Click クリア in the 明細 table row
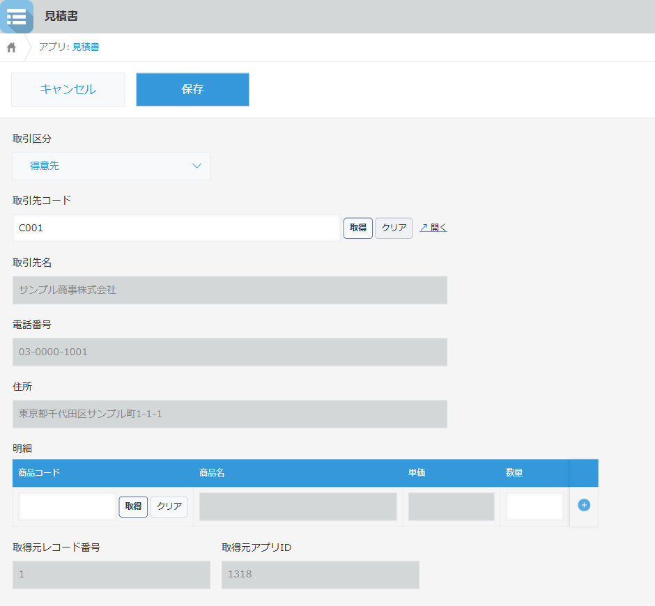Screen dimensions: 655x606 tap(169, 506)
